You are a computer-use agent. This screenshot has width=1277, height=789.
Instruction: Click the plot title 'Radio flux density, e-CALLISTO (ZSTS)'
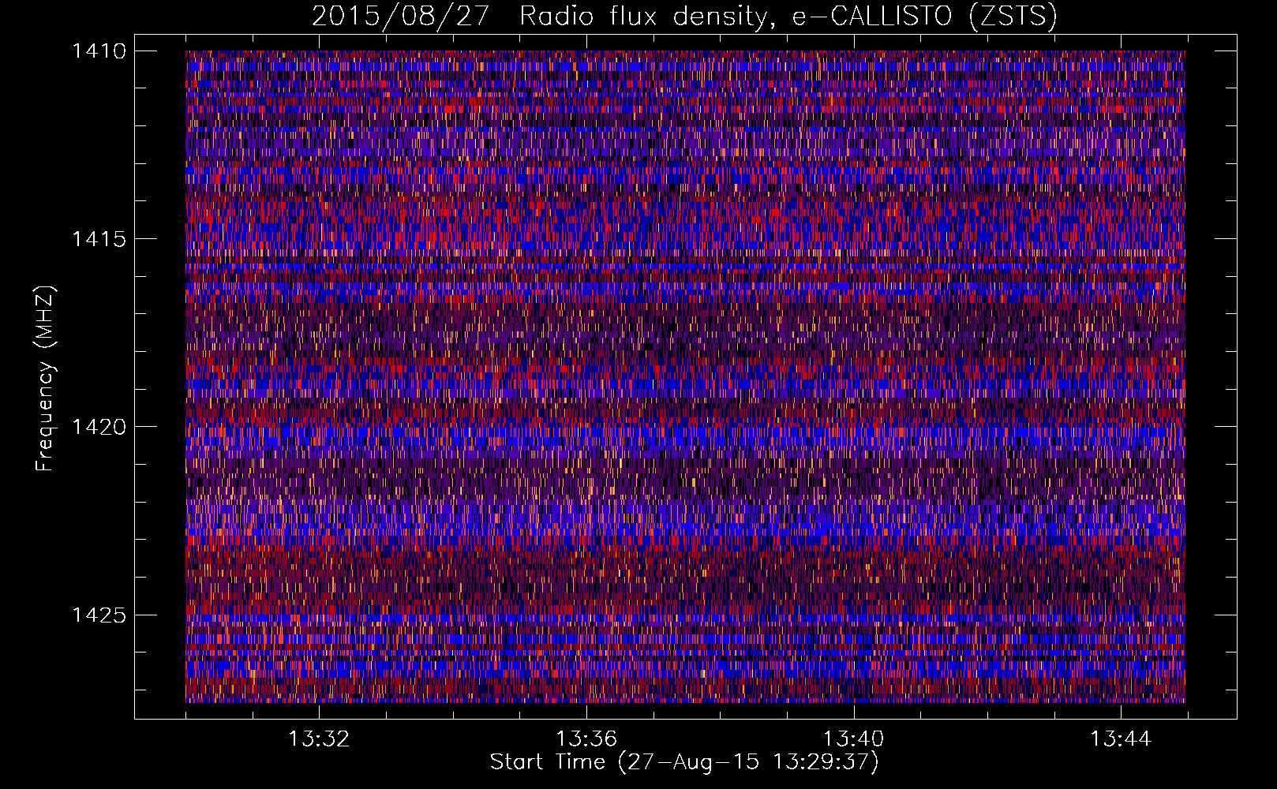point(788,16)
